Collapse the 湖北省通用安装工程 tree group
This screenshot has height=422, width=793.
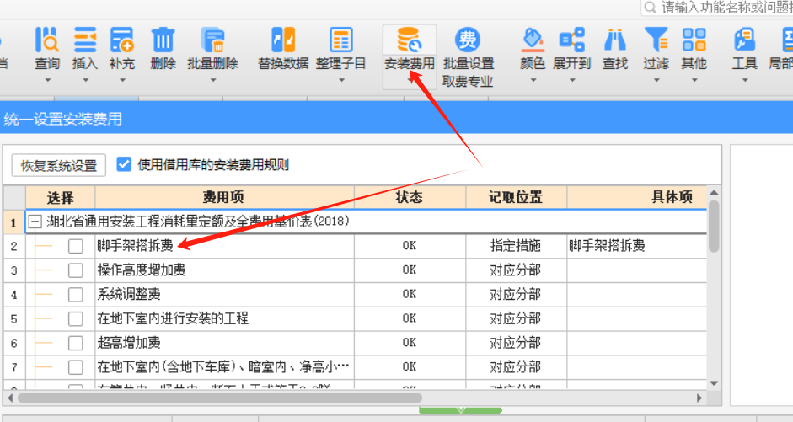[x=35, y=222]
